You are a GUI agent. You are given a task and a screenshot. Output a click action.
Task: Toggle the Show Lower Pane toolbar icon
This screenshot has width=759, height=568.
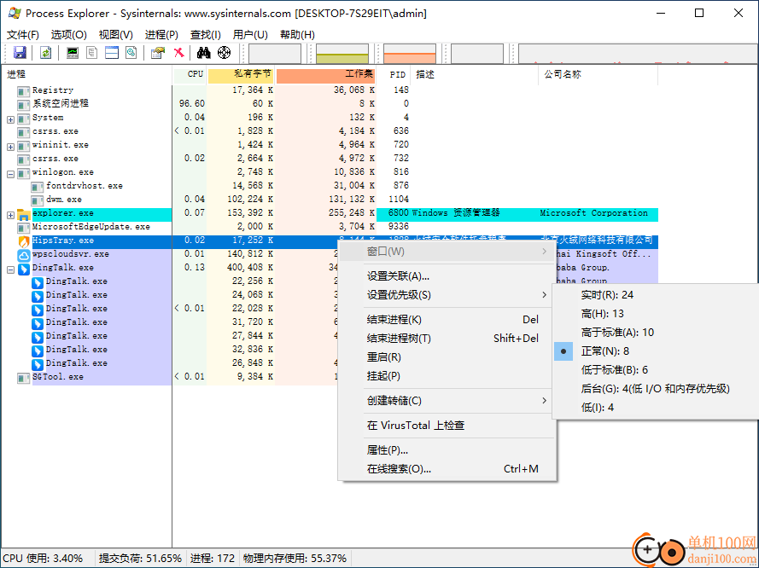(x=112, y=52)
